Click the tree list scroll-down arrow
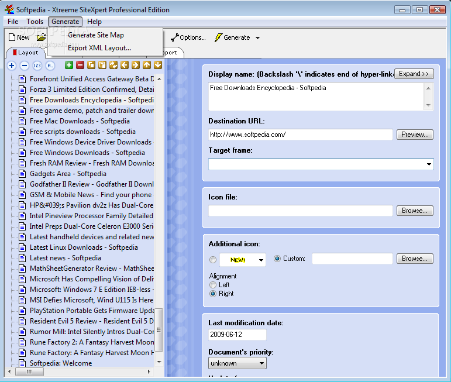451x382 pixels. [159, 362]
